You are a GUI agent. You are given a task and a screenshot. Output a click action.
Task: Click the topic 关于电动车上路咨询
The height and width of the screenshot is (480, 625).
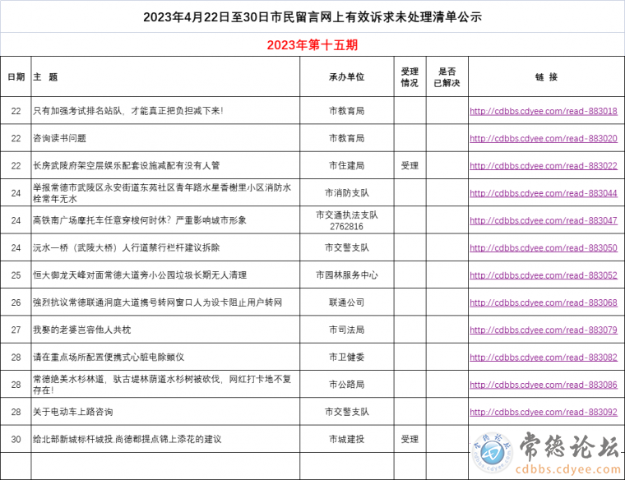pos(73,412)
